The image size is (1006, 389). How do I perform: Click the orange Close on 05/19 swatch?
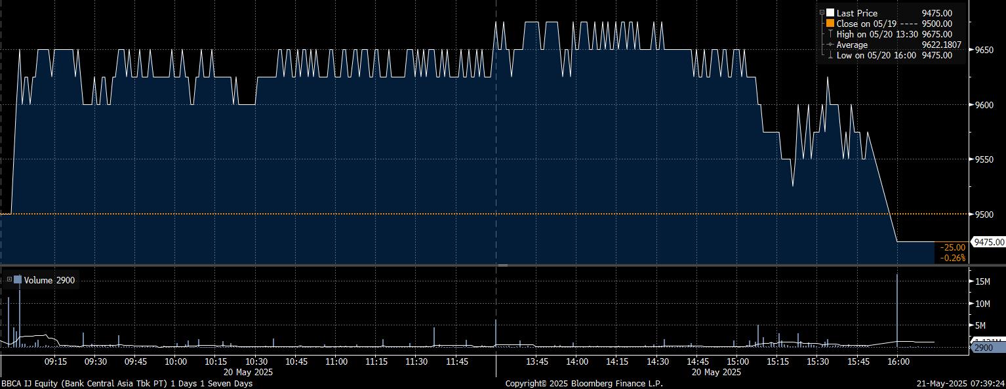(830, 24)
